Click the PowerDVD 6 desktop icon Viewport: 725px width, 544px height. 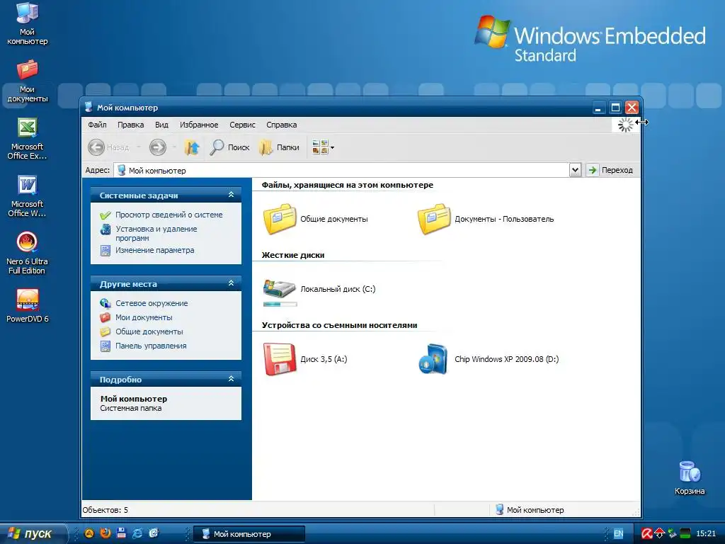[28, 306]
